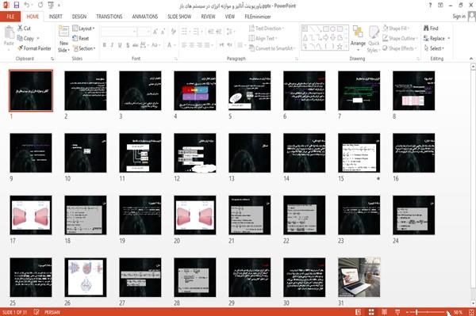Toggle Center paragraph alignment
Viewport: 476px width, 316px height.
(191, 45)
